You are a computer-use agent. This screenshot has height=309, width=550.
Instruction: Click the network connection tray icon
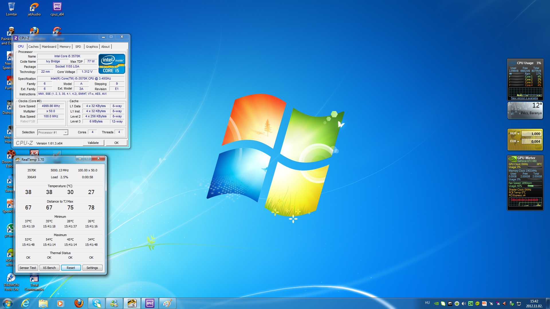coord(518,304)
